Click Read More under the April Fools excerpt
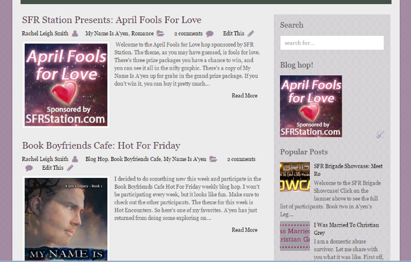 pos(245,96)
